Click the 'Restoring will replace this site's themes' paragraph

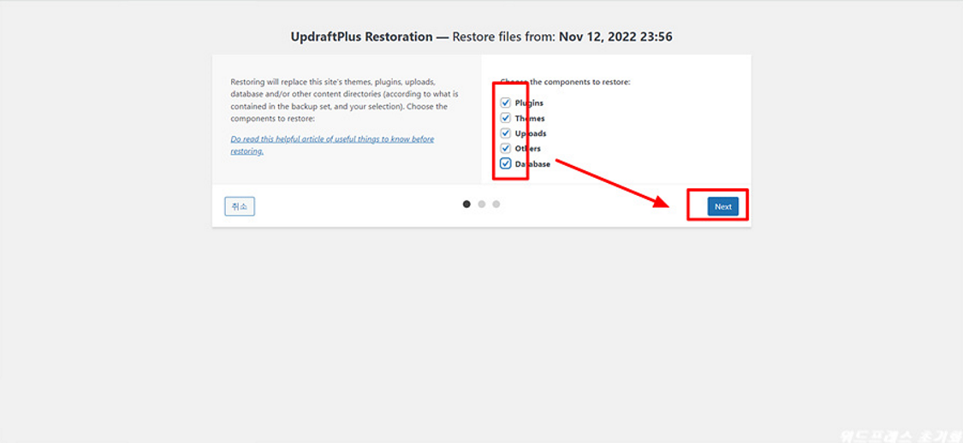345,100
